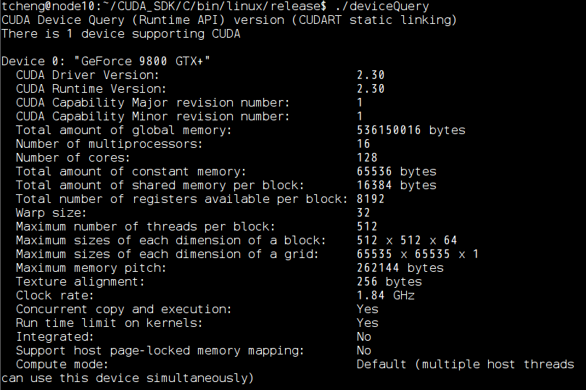Click the Maximum memory pitch value 262144 bytes
This screenshot has height=390, width=586.
click(400, 268)
